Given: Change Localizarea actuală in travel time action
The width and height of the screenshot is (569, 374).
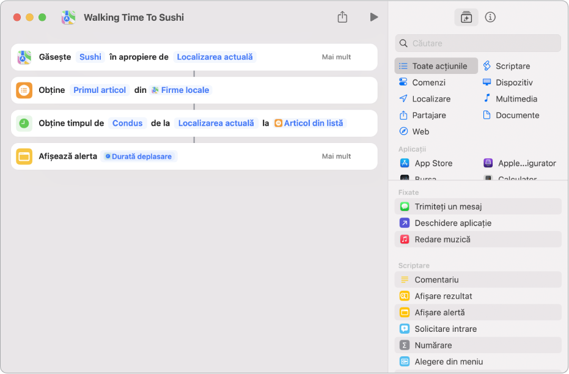Looking at the screenshot, I should [216, 123].
